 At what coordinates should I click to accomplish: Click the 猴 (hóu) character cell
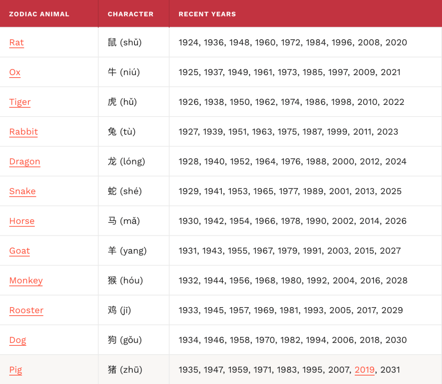(x=125, y=281)
